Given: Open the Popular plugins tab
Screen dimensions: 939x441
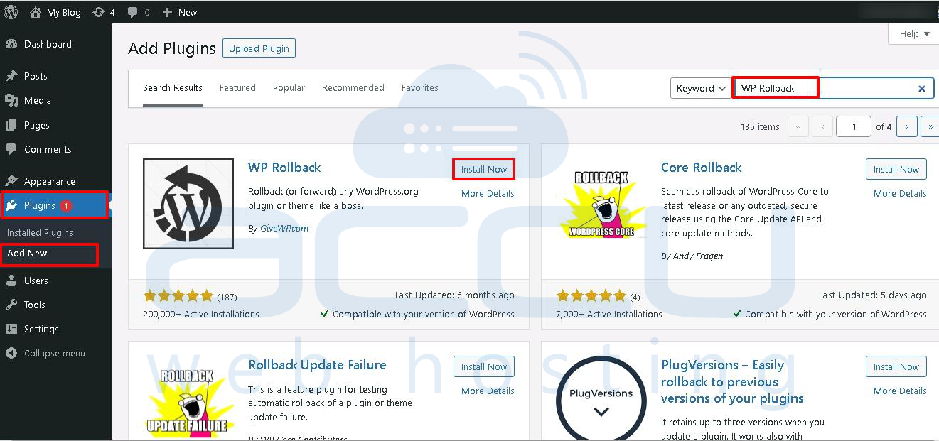Looking at the screenshot, I should tap(289, 87).
